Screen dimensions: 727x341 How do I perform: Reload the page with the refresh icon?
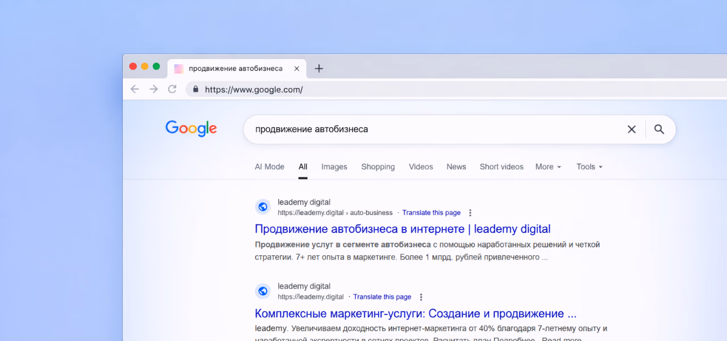pyautogui.click(x=172, y=89)
